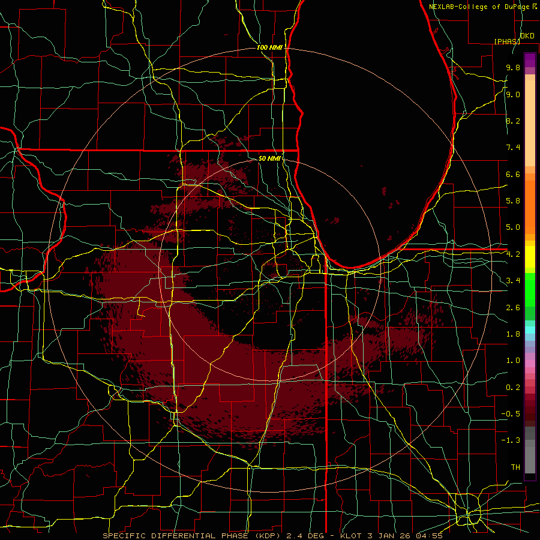Click the 8.2 scale label
This screenshot has width=540, height=540.
(x=513, y=121)
